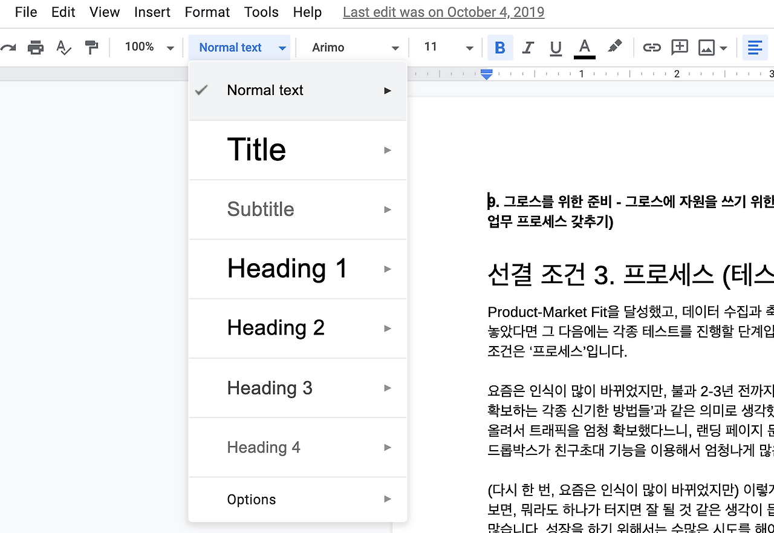Open the text color picker
The image size is (774, 533).
(584, 48)
